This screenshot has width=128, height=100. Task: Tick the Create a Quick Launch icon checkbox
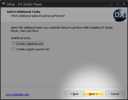point(13,49)
